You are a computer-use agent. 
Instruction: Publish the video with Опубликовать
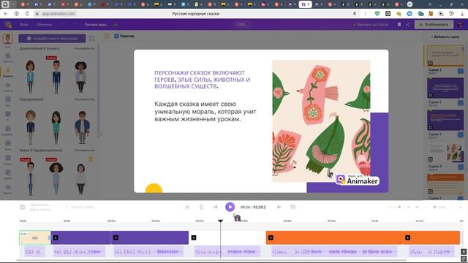click(434, 25)
